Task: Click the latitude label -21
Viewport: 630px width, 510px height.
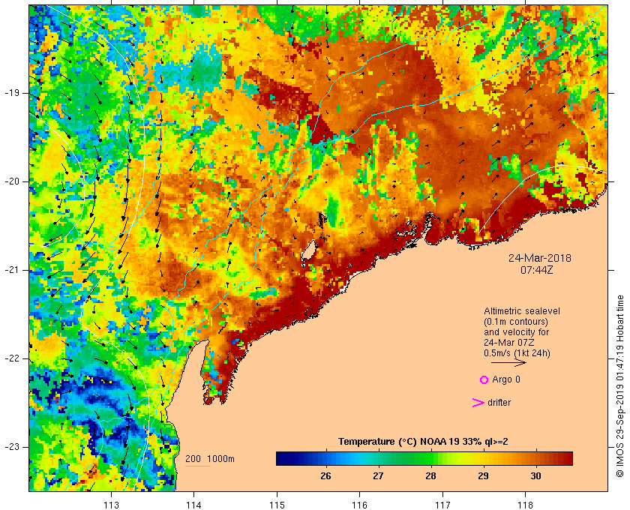Action: pyautogui.click(x=12, y=270)
